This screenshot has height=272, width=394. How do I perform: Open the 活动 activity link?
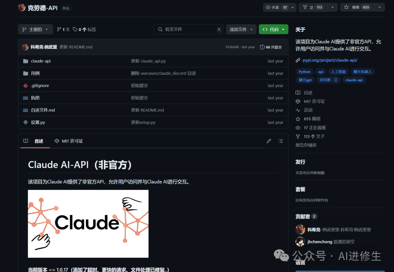[304, 110]
